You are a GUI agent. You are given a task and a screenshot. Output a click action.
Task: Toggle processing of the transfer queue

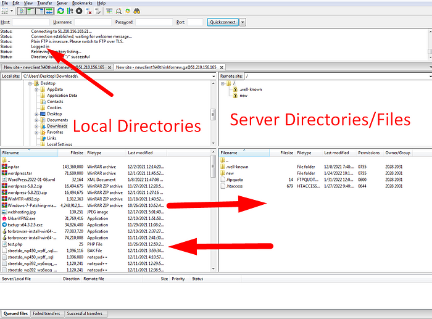[70, 11]
